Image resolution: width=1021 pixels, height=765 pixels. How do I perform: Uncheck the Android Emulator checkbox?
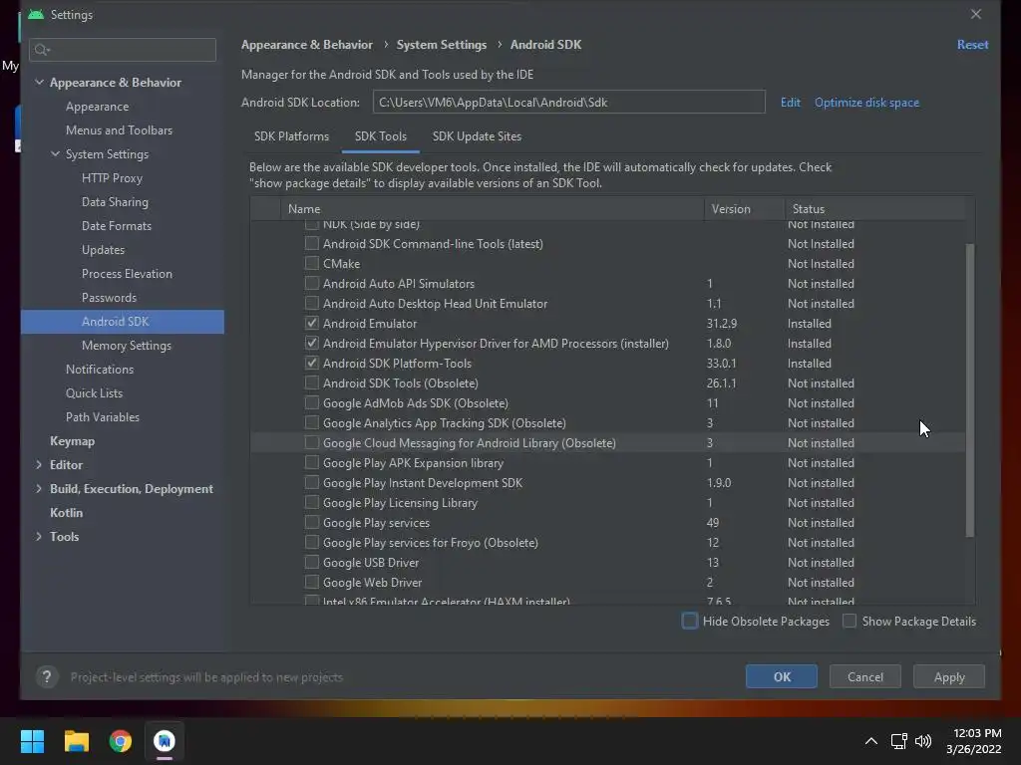click(312, 324)
